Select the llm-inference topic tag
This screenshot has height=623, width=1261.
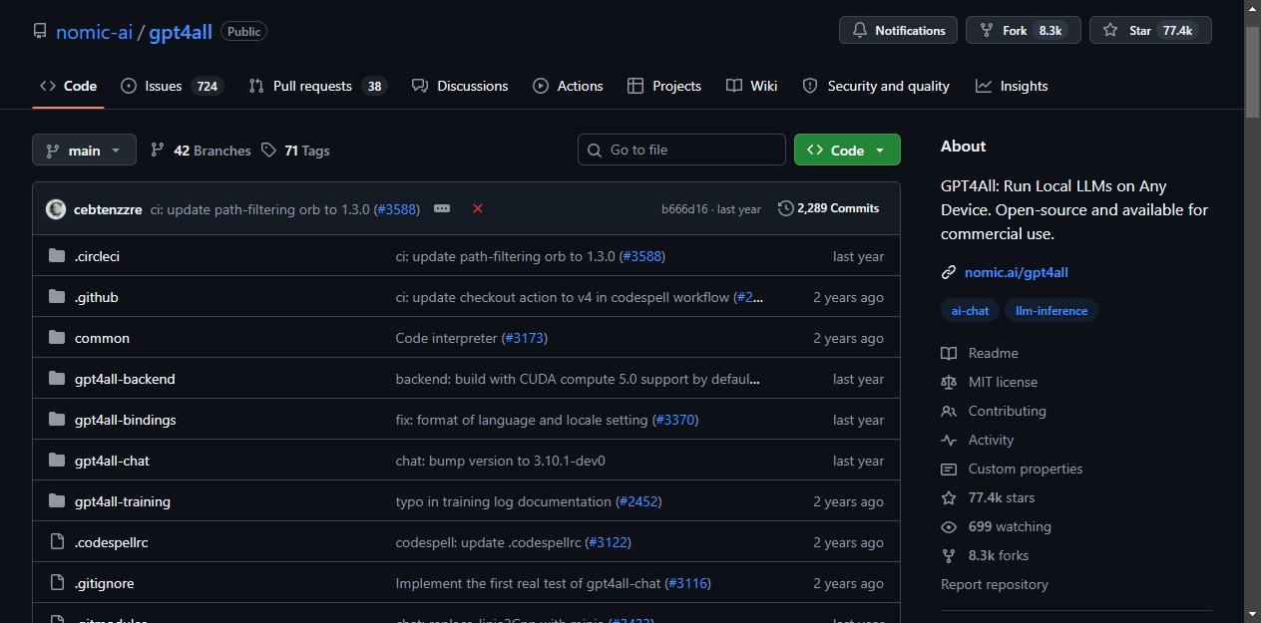[x=1051, y=311]
